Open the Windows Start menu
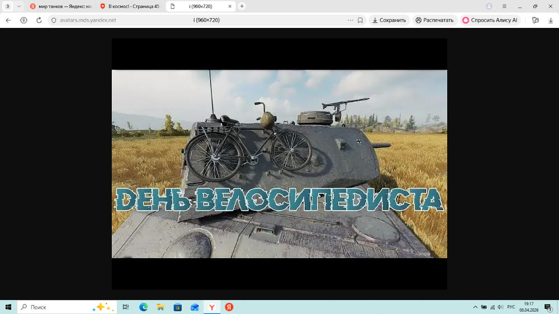 8,307
